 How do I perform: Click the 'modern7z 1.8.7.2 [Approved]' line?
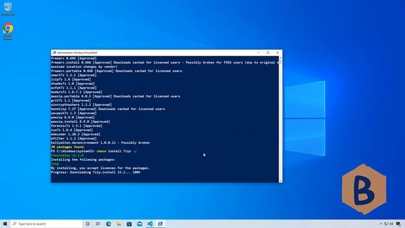tap(77, 92)
